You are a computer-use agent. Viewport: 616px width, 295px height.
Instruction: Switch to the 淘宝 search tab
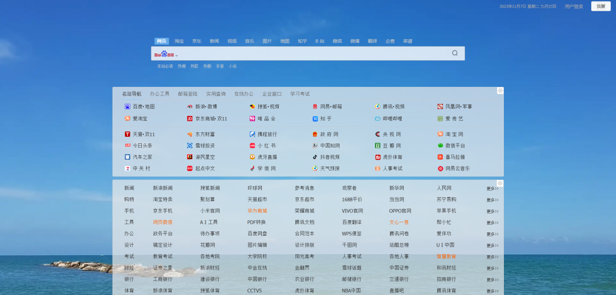179,41
